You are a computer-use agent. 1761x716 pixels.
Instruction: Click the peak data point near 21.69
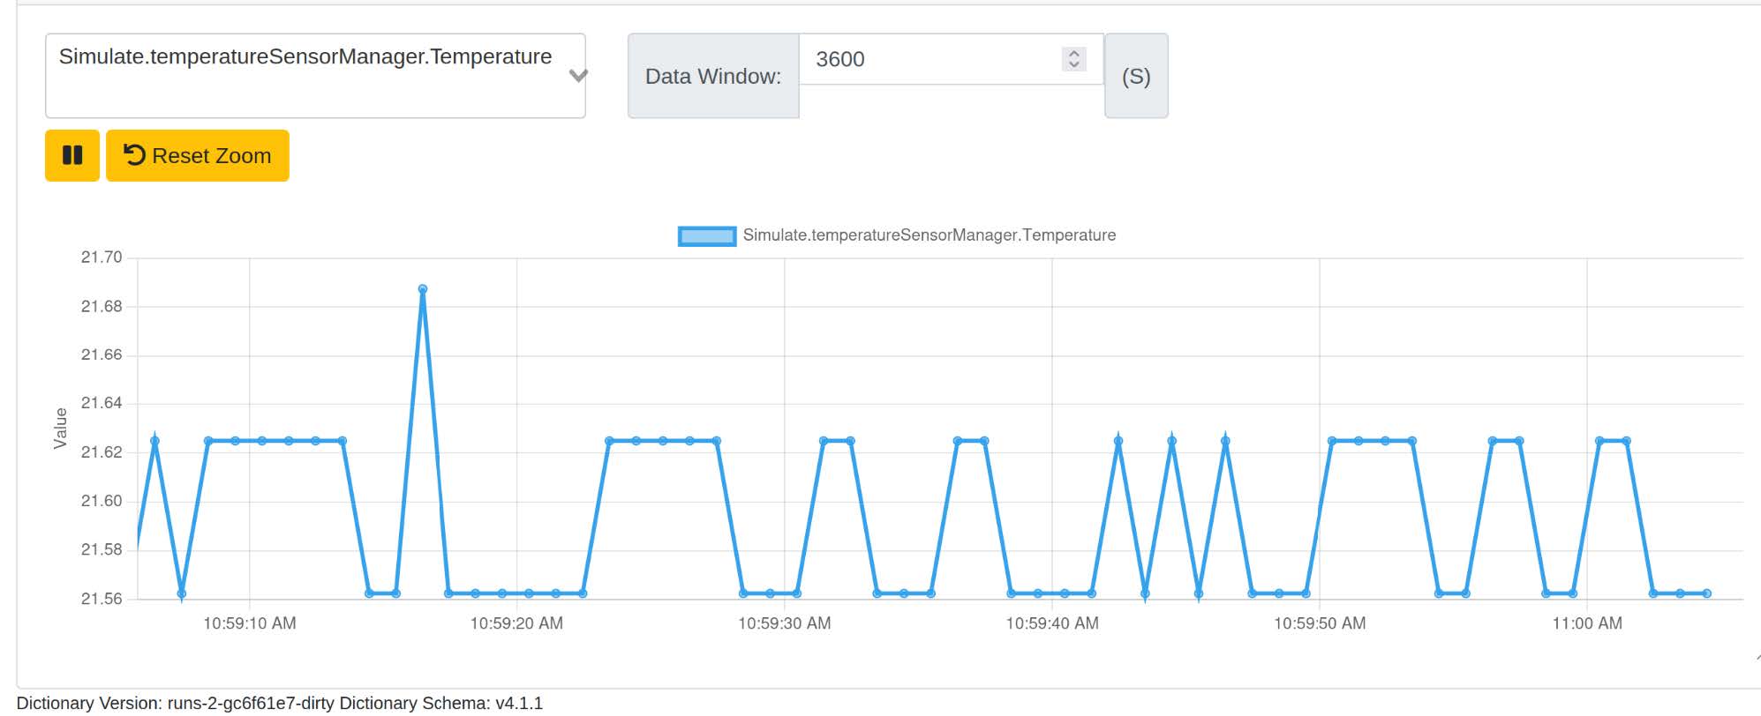(x=423, y=289)
